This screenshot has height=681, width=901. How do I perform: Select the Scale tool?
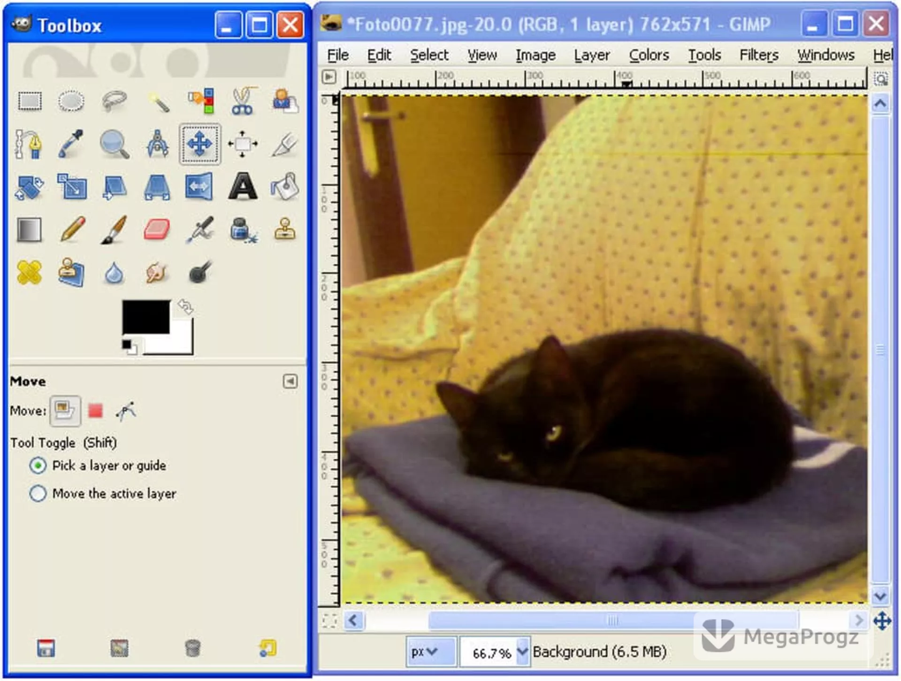[72, 187]
